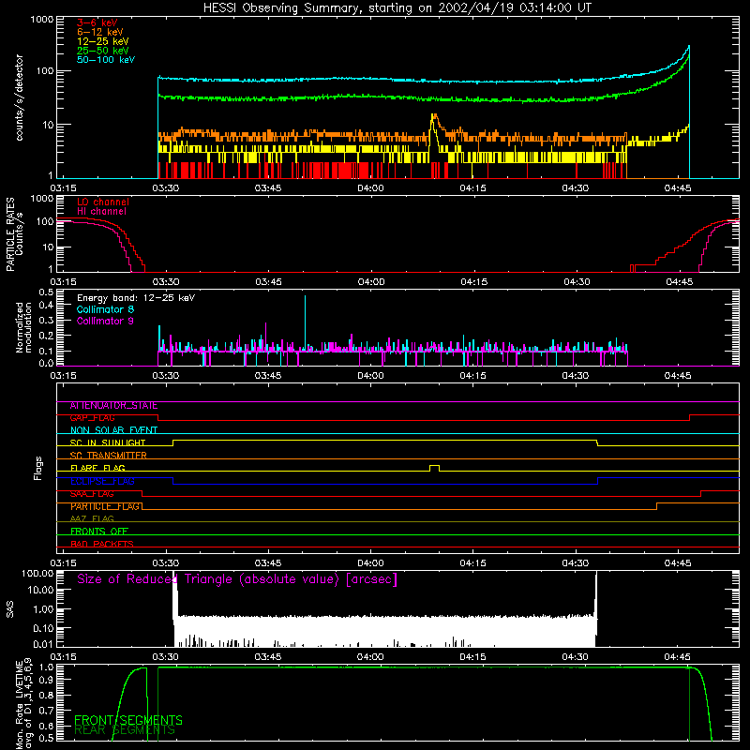This screenshot has height=750, width=750.
Task: Click the PARTICLE RATES Counts/s axis label
Action: pos(14,234)
